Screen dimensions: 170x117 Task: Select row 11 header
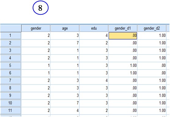point(10,111)
